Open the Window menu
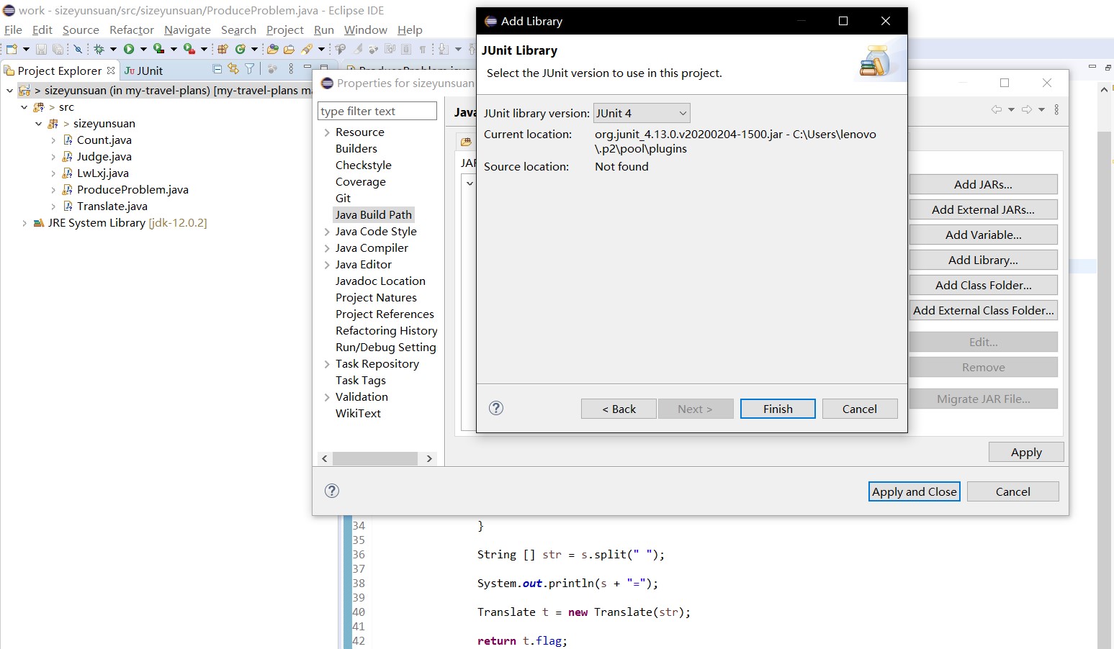Viewport: 1114px width, 649px height. [366, 29]
